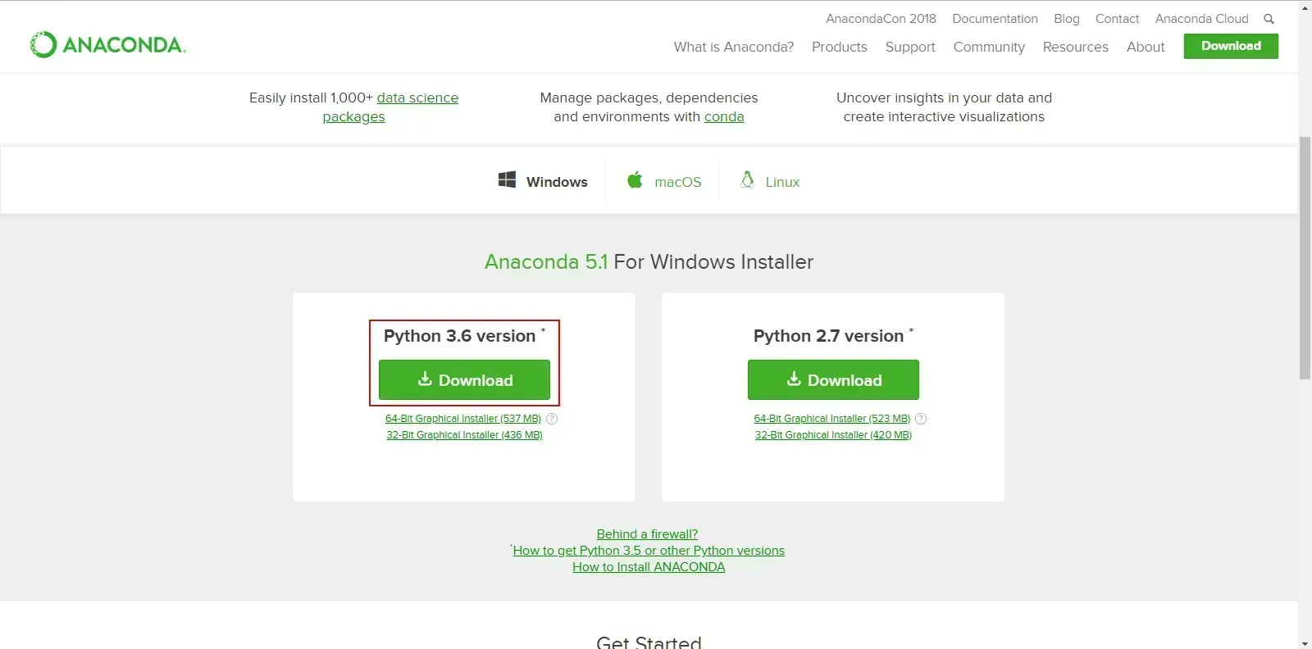
Task: Click the Anaconda logo in the header
Action: click(108, 44)
